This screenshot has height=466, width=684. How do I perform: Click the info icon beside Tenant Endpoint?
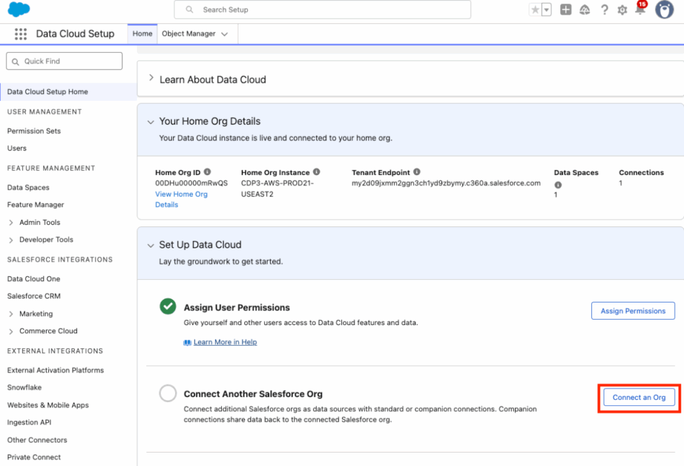(416, 172)
